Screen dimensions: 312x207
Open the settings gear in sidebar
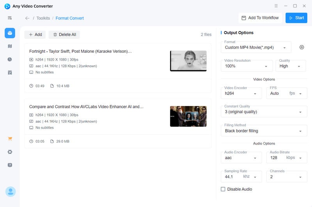pos(10,152)
